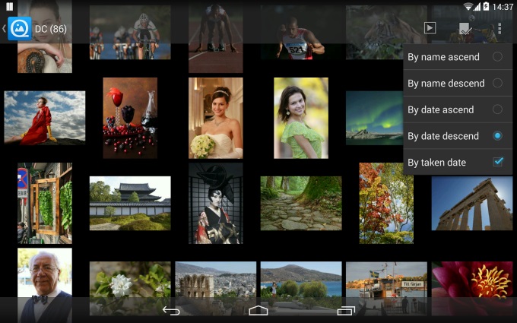Open the bride with bouquet photo
Viewport: 517px width, 323px height.
[x=215, y=118]
